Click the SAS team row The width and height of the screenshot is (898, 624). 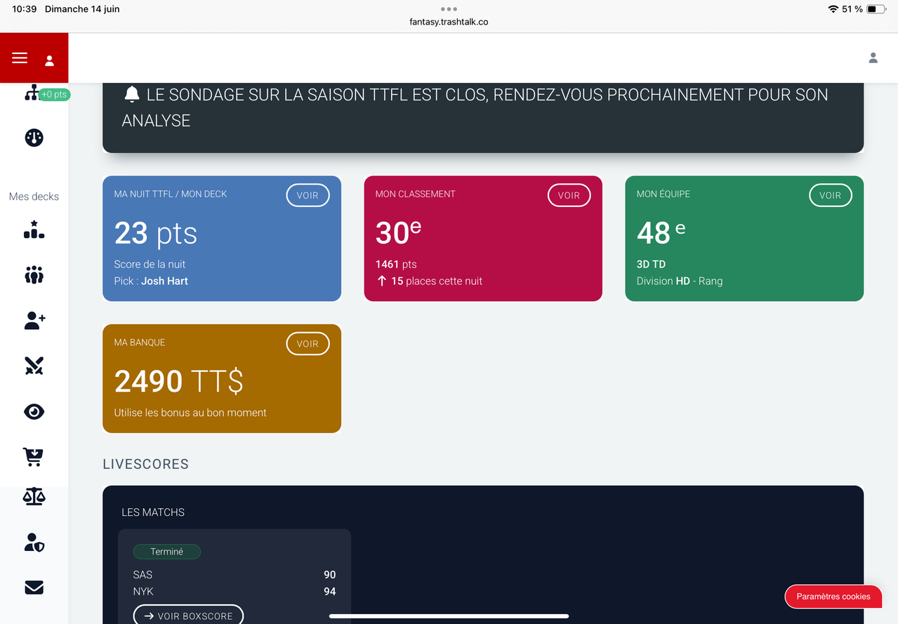click(235, 574)
